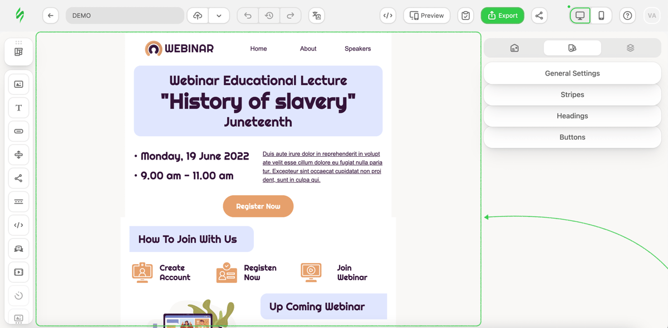Image resolution: width=668 pixels, height=328 pixels.
Task: Expand the Headings settings section
Action: click(x=572, y=116)
